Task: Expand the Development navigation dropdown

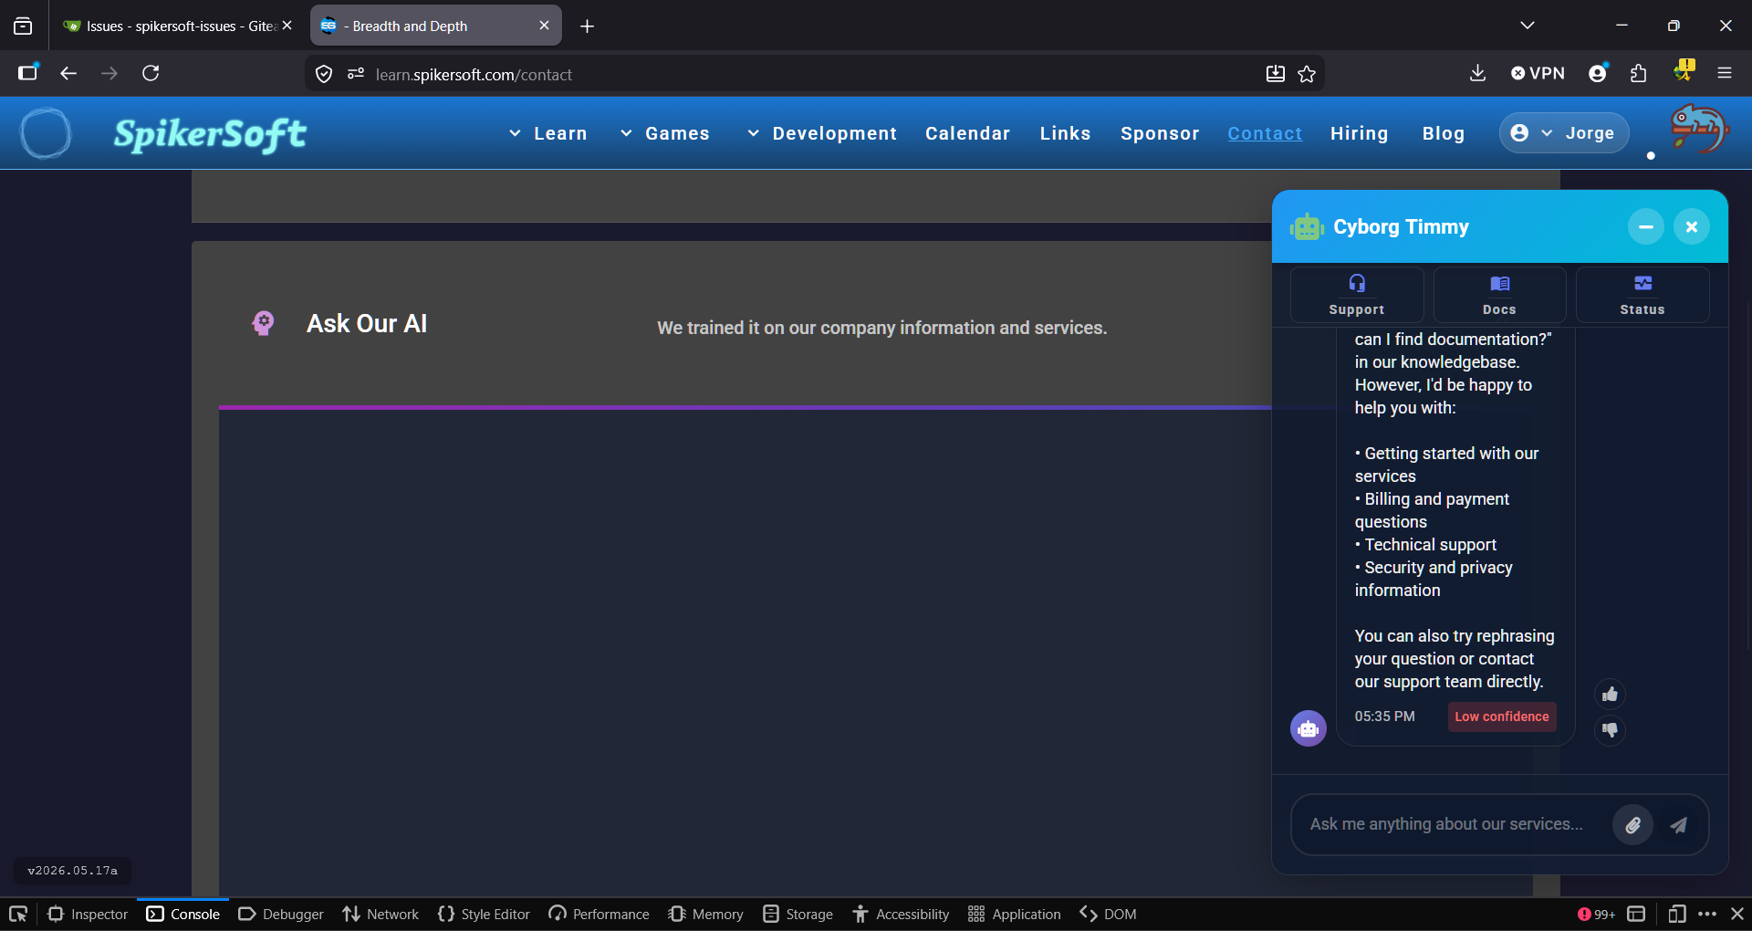Action: pyautogui.click(x=822, y=133)
